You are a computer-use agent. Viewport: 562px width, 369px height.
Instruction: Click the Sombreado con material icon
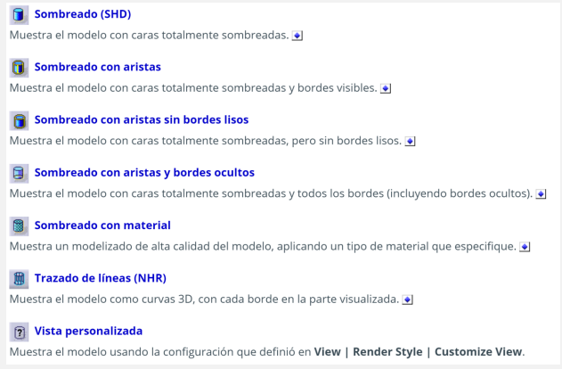(18, 225)
